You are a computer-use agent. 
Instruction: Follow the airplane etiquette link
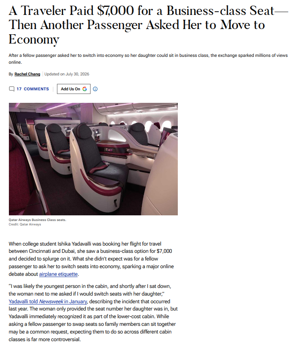[x=58, y=274]
